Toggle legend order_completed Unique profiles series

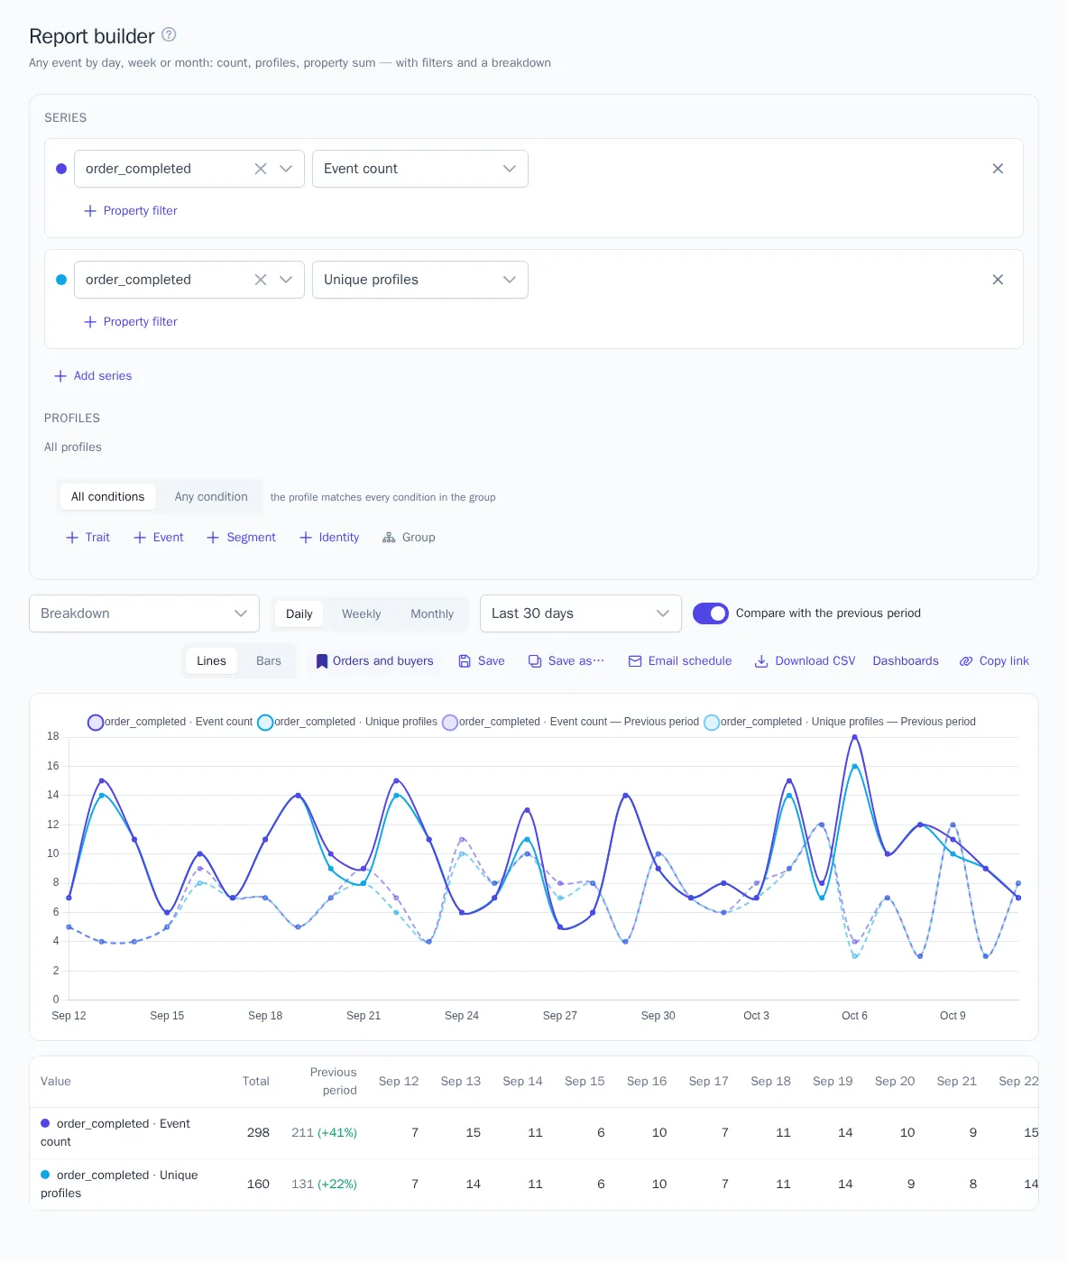[347, 722]
